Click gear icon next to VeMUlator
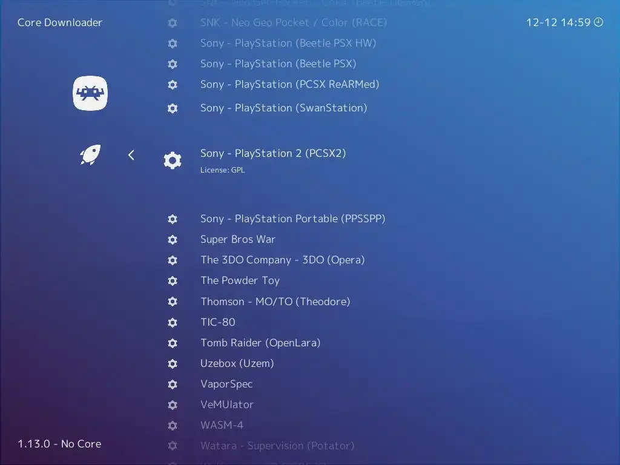The height and width of the screenshot is (465, 620). click(x=173, y=405)
